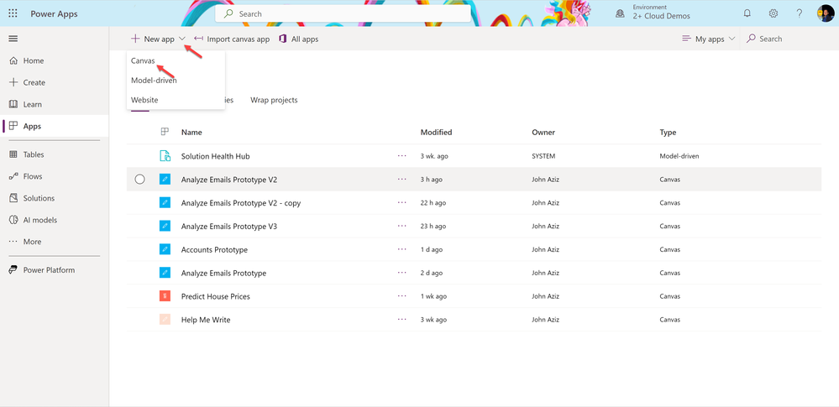Click the '23 h ago' modified cell
This screenshot has width=839, height=407.
pos(433,227)
